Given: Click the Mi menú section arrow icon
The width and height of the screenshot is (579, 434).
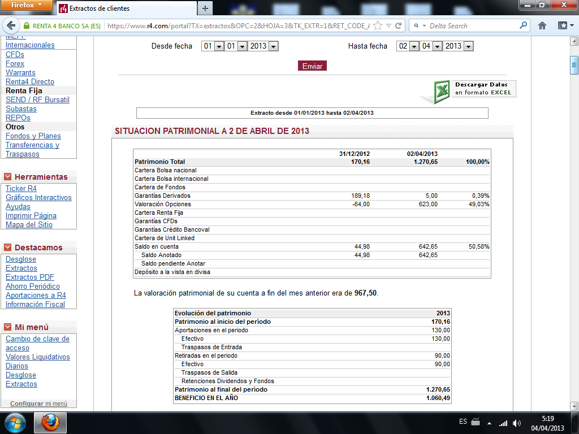Looking at the screenshot, I should point(8,327).
